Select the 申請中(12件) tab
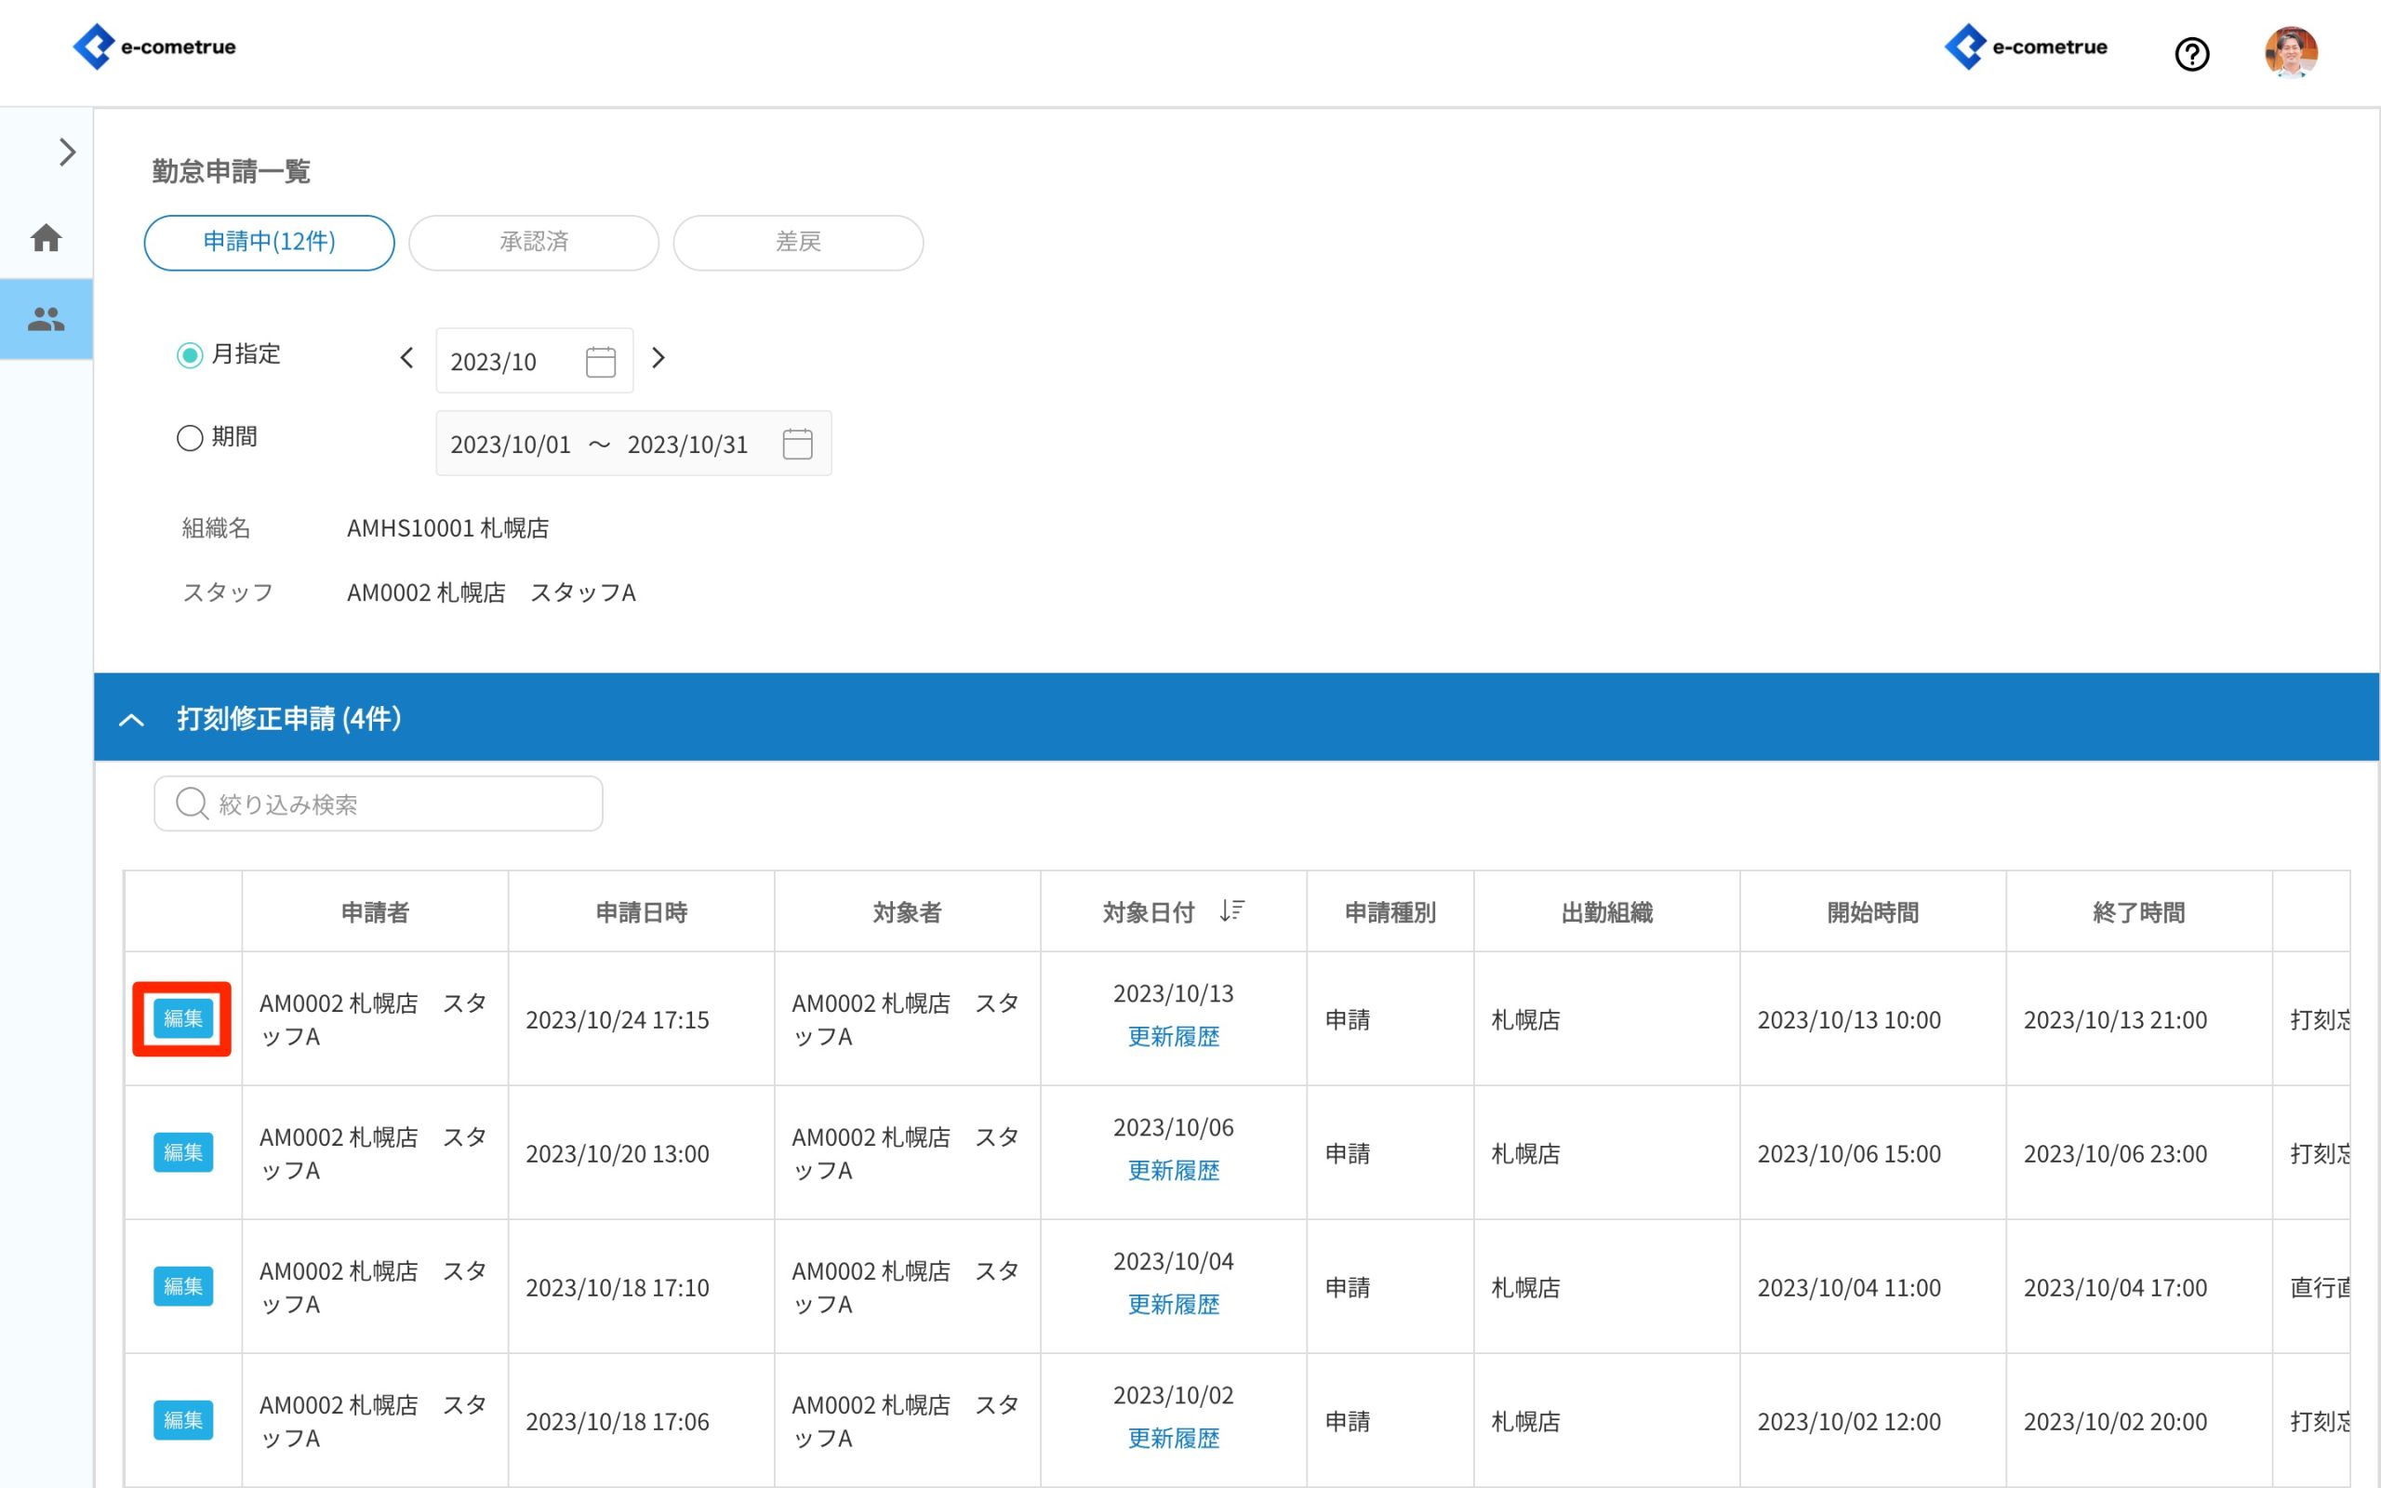Image resolution: width=2381 pixels, height=1488 pixels. pos(269,242)
